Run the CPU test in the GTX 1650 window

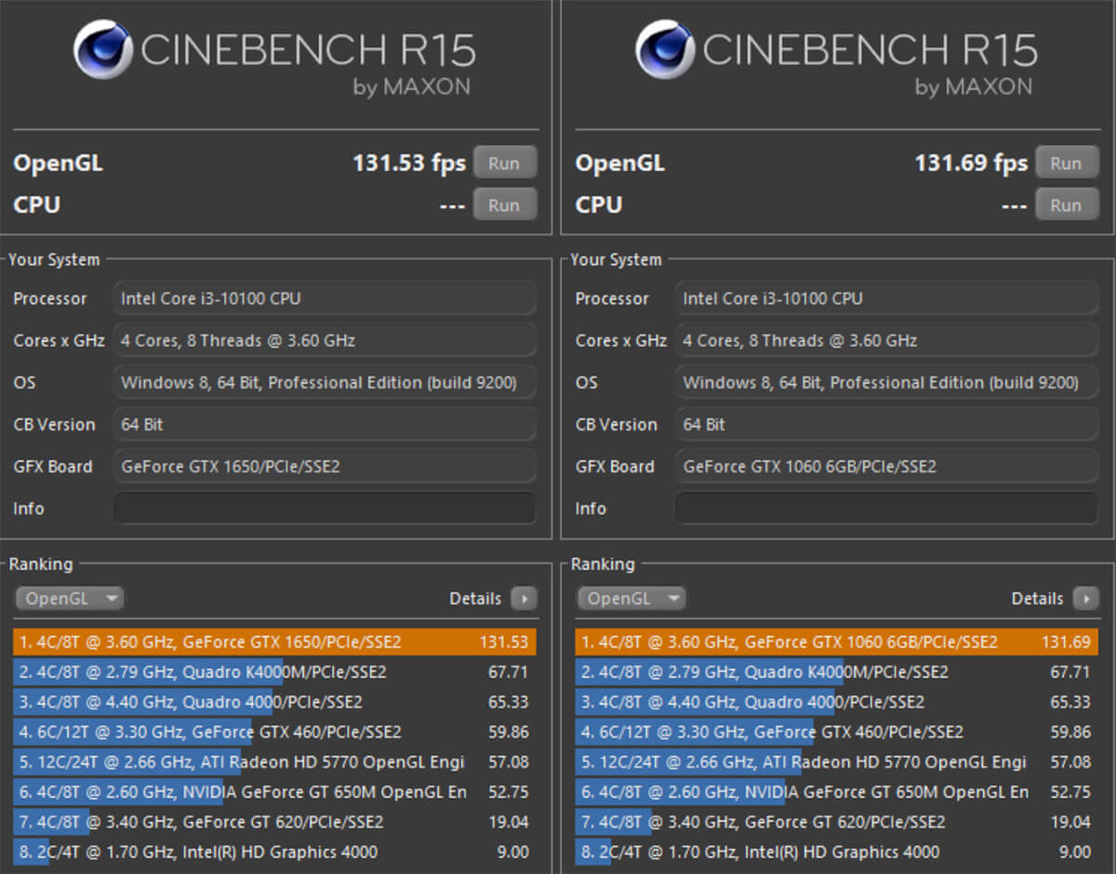click(x=505, y=205)
